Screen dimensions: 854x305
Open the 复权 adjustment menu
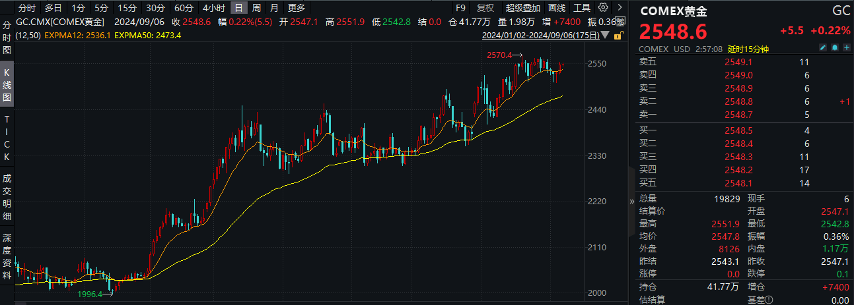[x=485, y=8]
